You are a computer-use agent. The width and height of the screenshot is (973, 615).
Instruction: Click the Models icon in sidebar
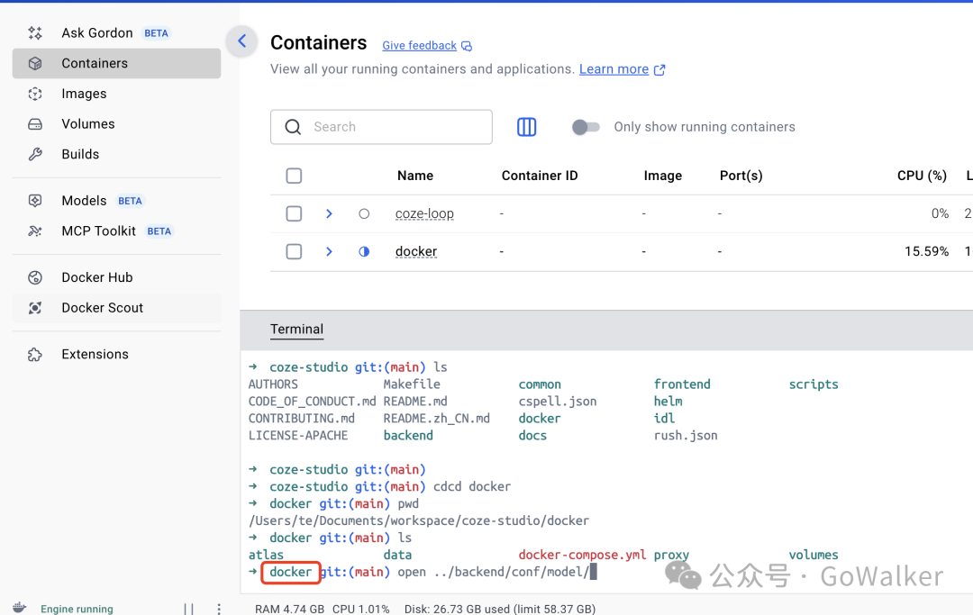click(35, 200)
